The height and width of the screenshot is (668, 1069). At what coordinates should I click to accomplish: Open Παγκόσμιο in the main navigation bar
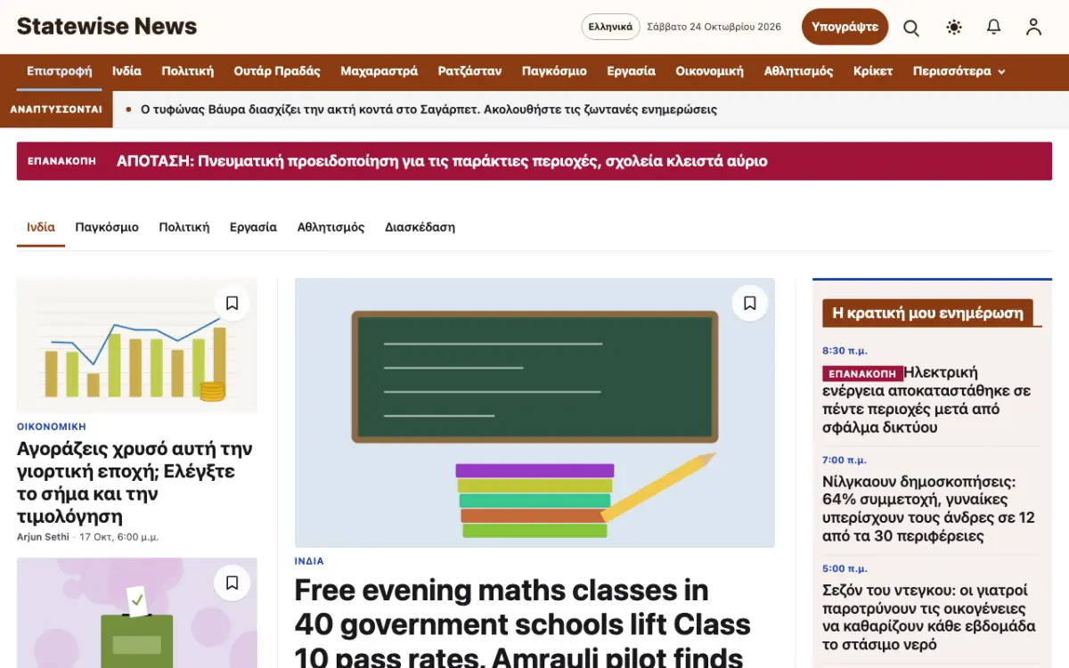554,71
